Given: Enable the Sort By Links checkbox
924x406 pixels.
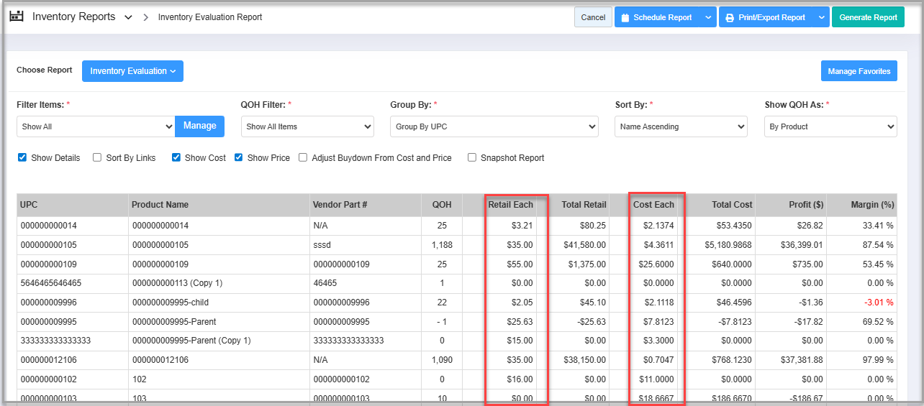Looking at the screenshot, I should 97,157.
